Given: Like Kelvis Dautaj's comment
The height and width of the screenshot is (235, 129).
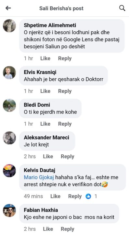Looking at the screenshot, I should [56, 196].
